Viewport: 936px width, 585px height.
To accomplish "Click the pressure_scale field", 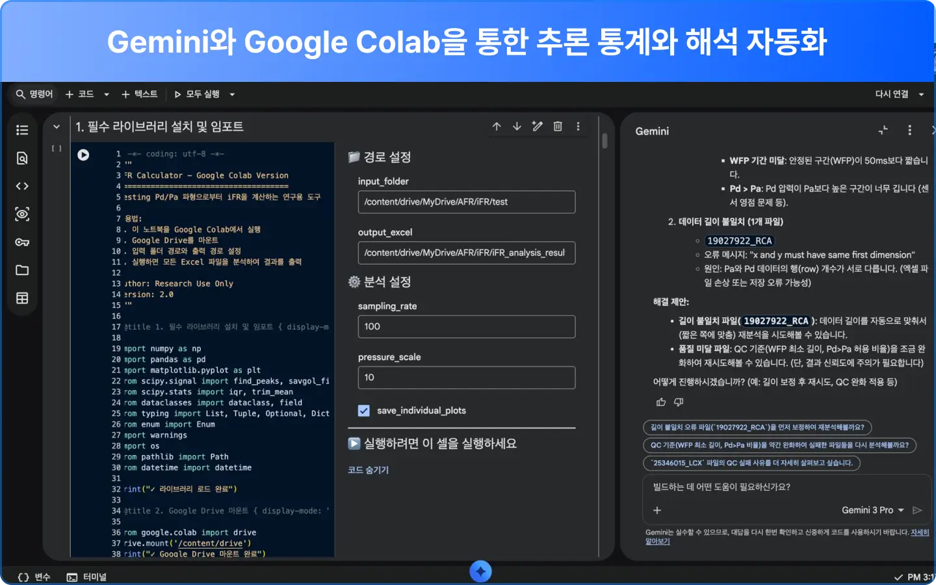I will point(467,377).
